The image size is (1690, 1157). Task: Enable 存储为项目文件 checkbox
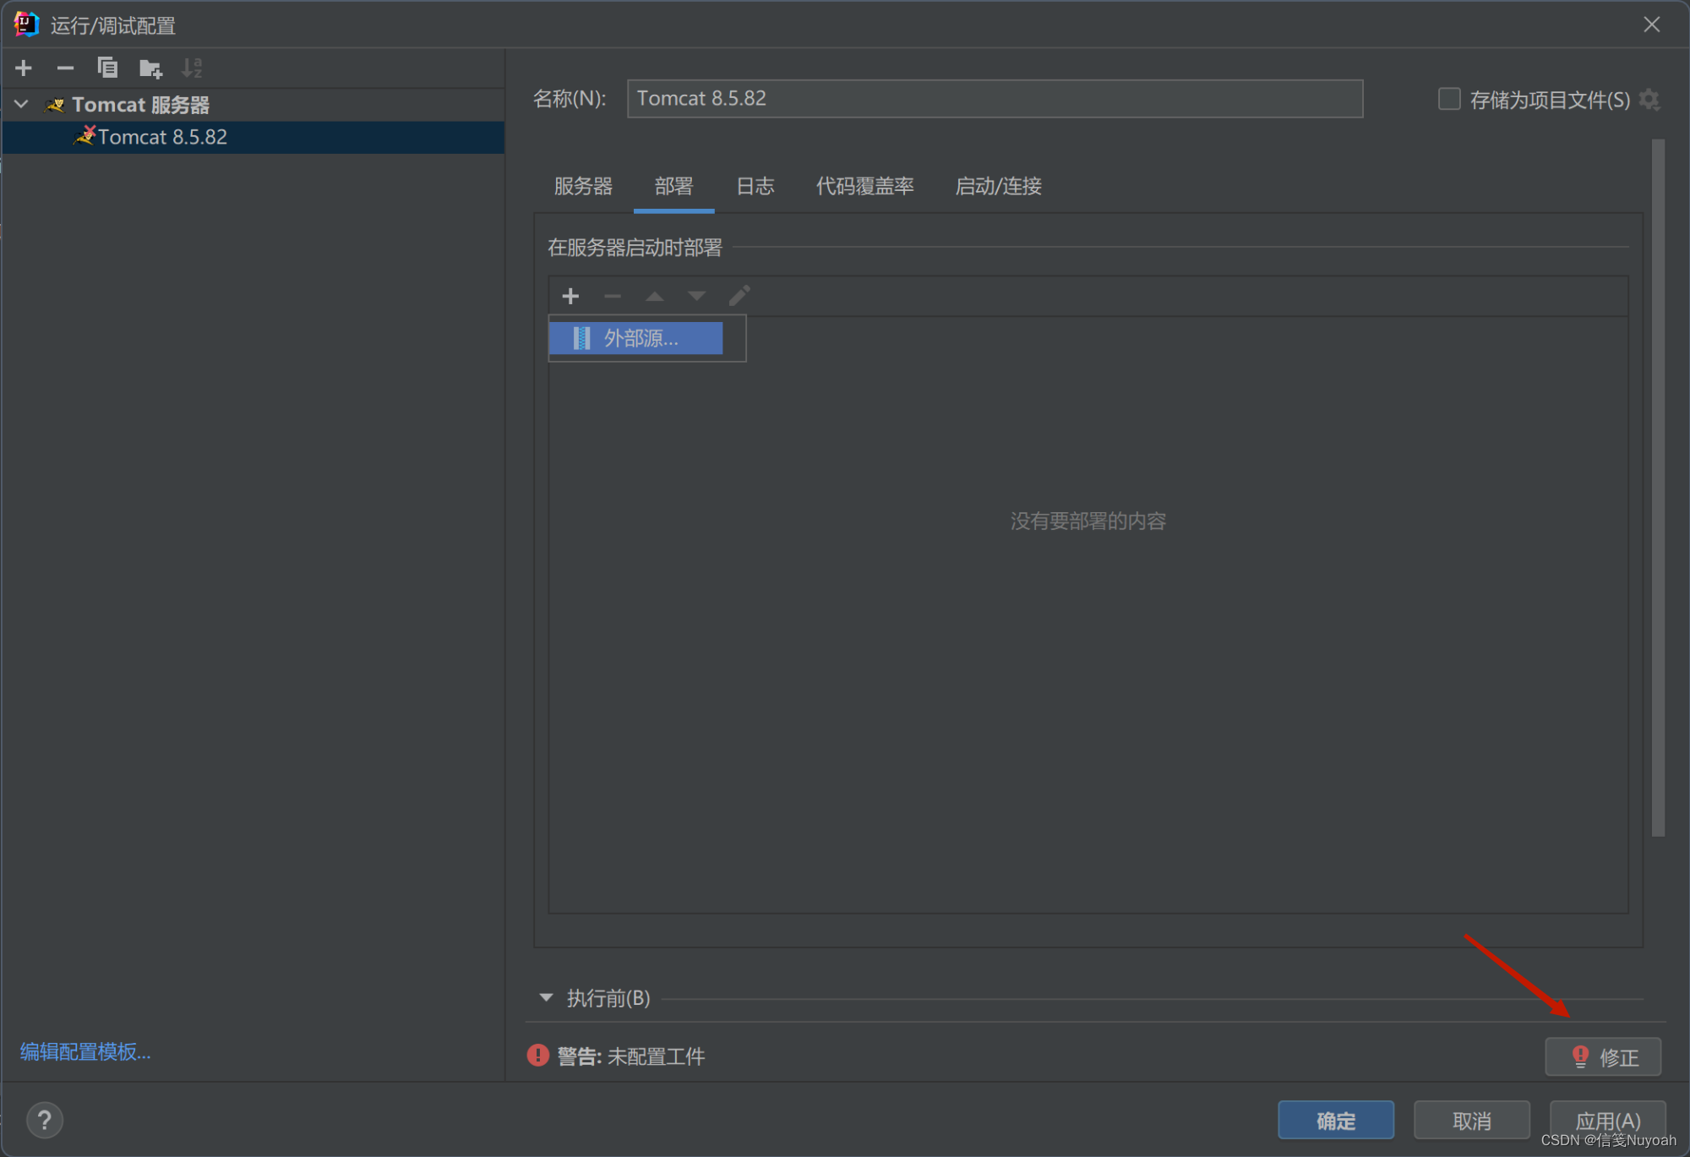tap(1449, 99)
